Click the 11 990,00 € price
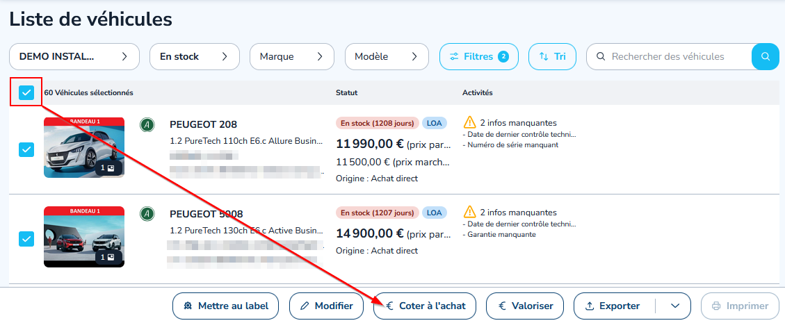The width and height of the screenshot is (785, 323). pyautogui.click(x=370, y=144)
